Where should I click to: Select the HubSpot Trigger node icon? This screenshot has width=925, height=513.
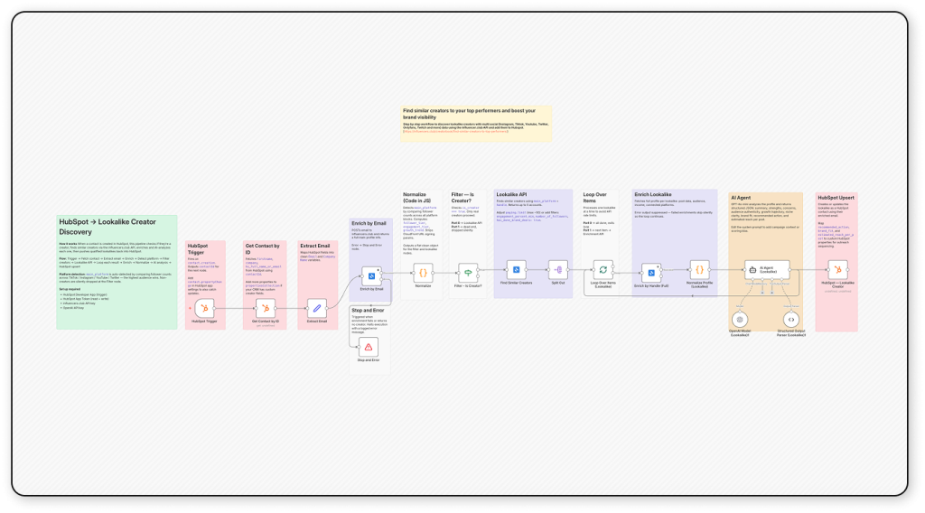point(205,308)
